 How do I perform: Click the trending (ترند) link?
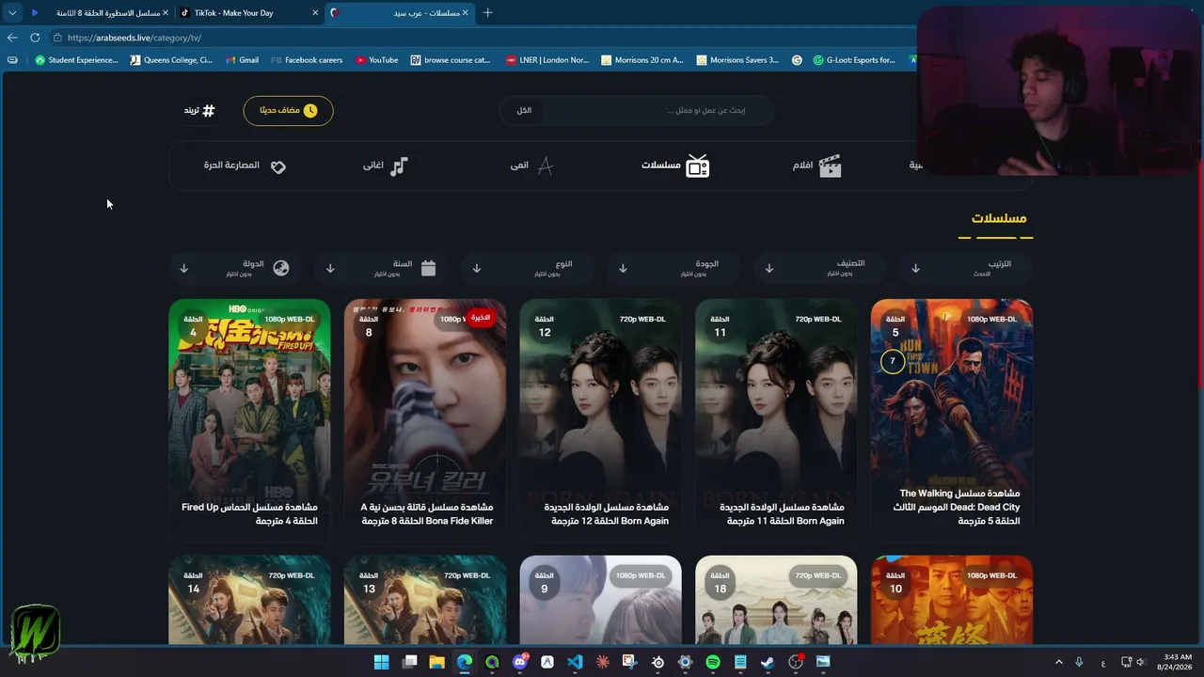click(x=199, y=111)
